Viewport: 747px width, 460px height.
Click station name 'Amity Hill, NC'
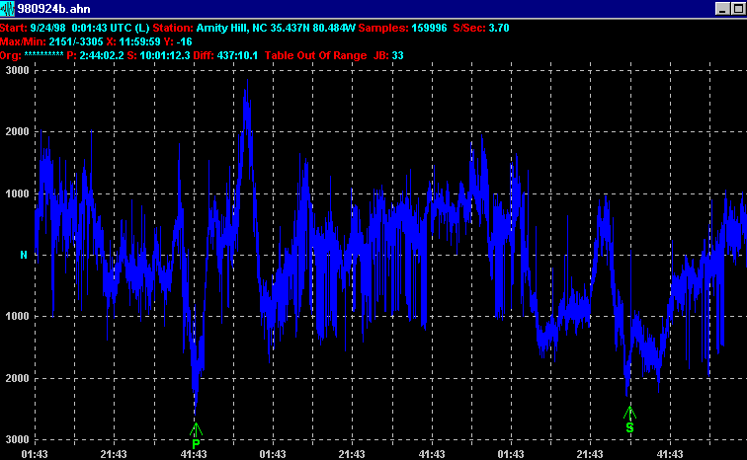231,28
